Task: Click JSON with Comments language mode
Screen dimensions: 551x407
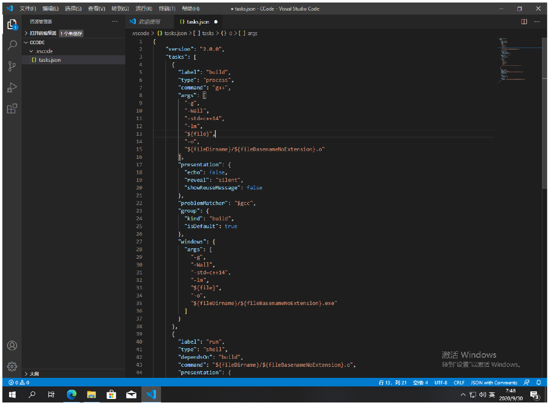Action: [x=494, y=382]
